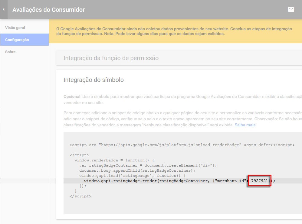This screenshot has width=302, height=224.
Task: Click the window.renderBadge function line
Action: pyautogui.click(x=114, y=160)
